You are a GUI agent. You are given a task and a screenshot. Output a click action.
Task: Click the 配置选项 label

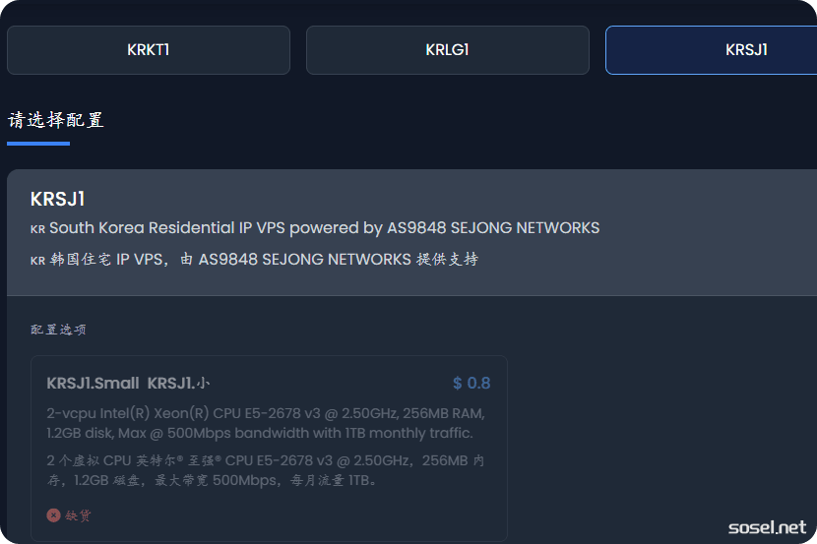[58, 330]
